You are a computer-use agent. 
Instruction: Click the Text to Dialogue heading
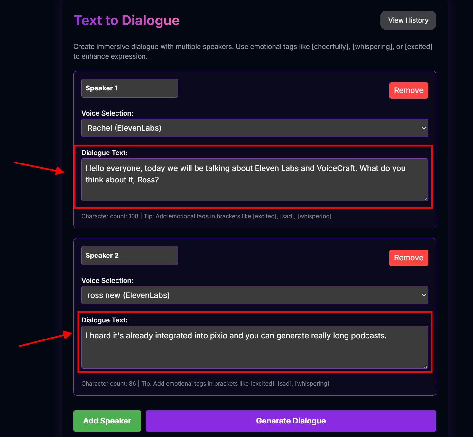click(x=127, y=20)
